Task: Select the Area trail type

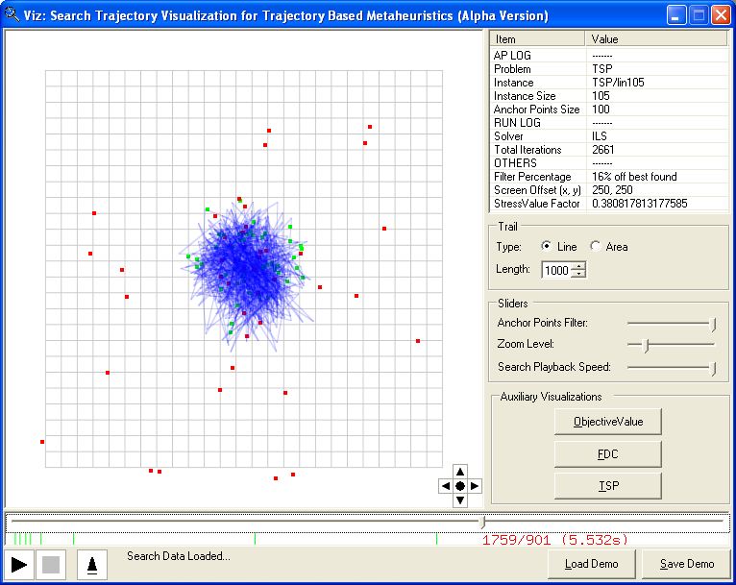Action: pyautogui.click(x=597, y=247)
